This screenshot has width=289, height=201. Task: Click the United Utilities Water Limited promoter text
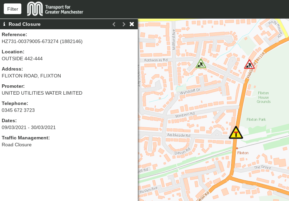click(x=42, y=93)
